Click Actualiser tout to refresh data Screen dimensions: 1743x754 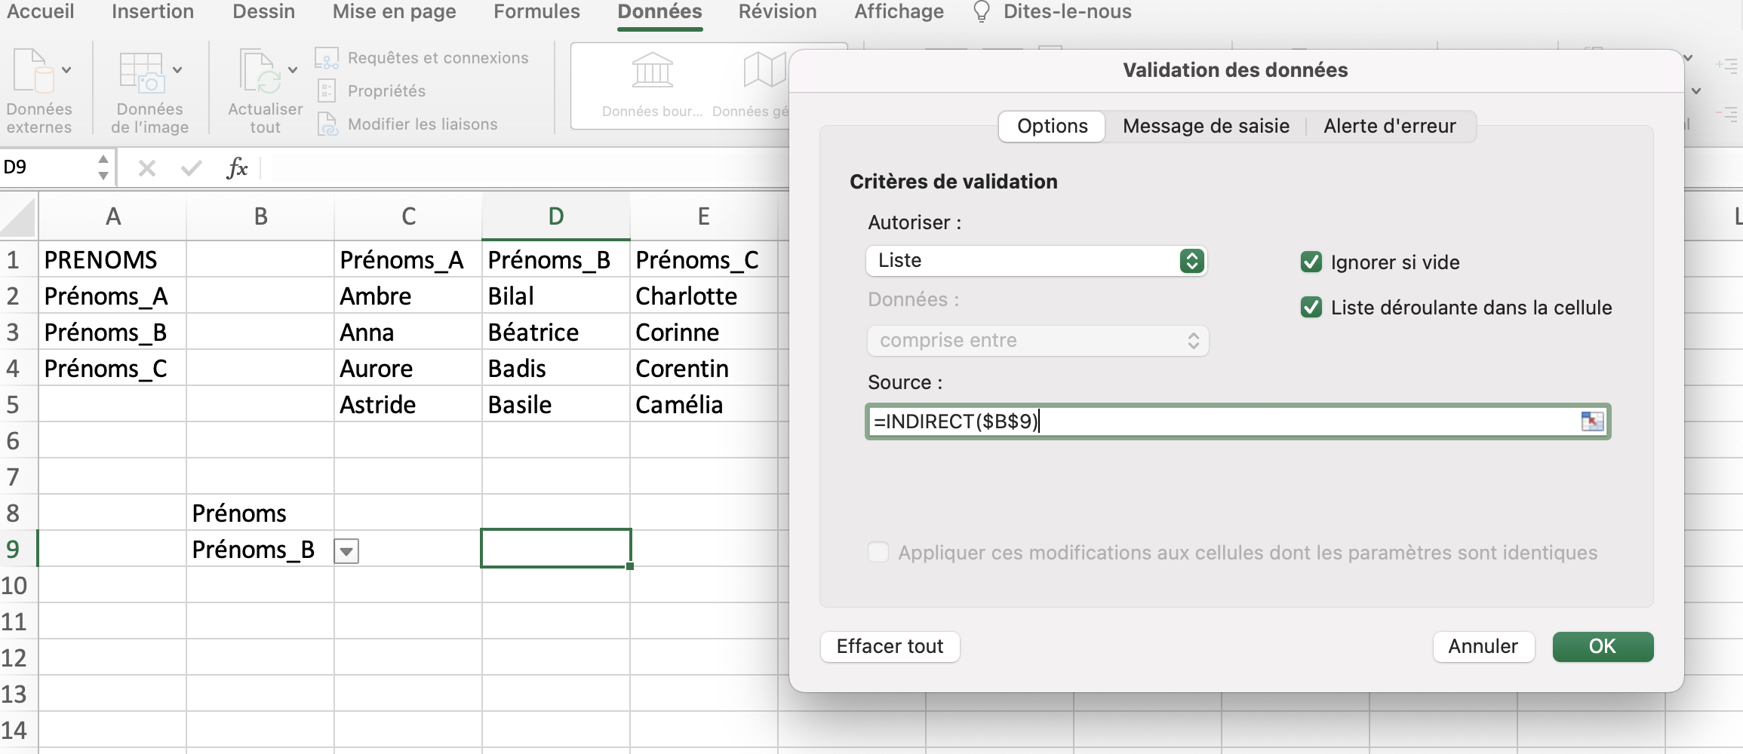click(263, 89)
